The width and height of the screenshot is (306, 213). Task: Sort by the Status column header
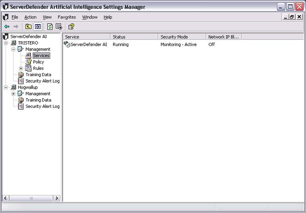click(x=134, y=37)
